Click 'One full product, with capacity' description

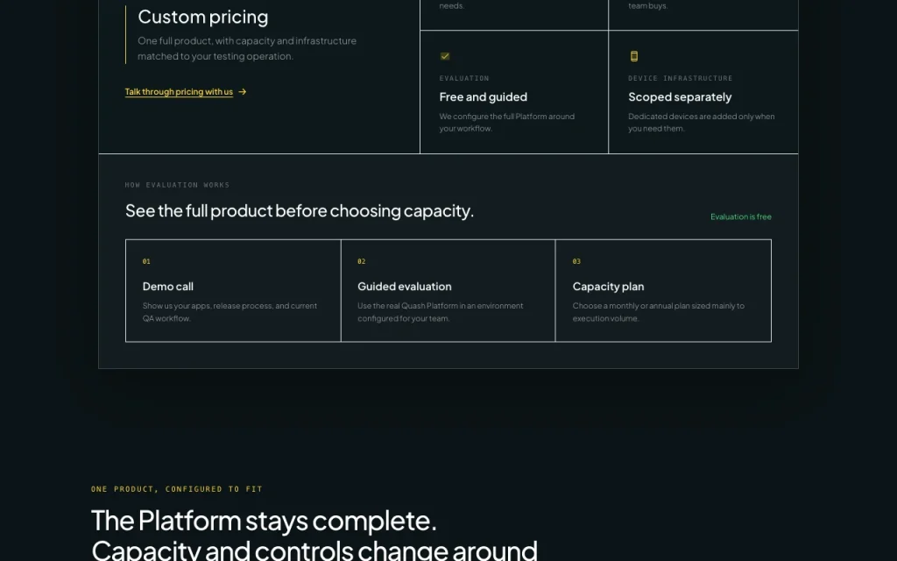247,49
